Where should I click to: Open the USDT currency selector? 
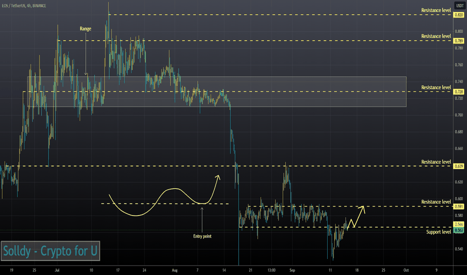(x=460, y=5)
